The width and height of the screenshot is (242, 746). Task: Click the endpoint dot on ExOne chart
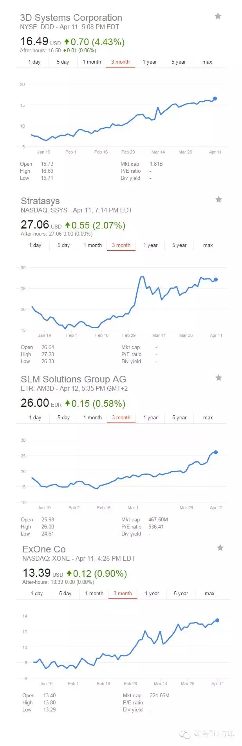point(217,620)
